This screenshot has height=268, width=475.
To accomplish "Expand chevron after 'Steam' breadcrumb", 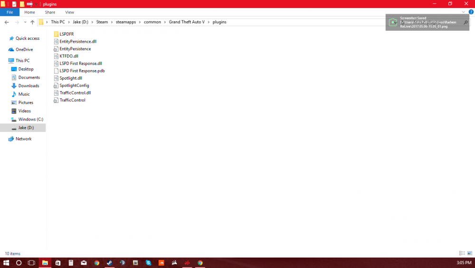I will click(112, 22).
